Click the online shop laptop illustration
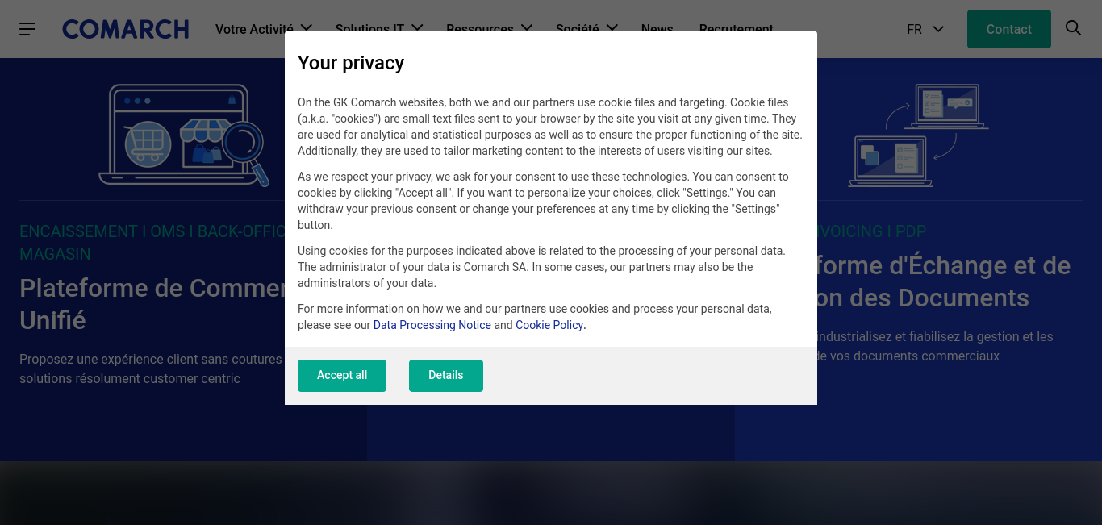Viewport: 1102px width, 525px height. coord(183,135)
